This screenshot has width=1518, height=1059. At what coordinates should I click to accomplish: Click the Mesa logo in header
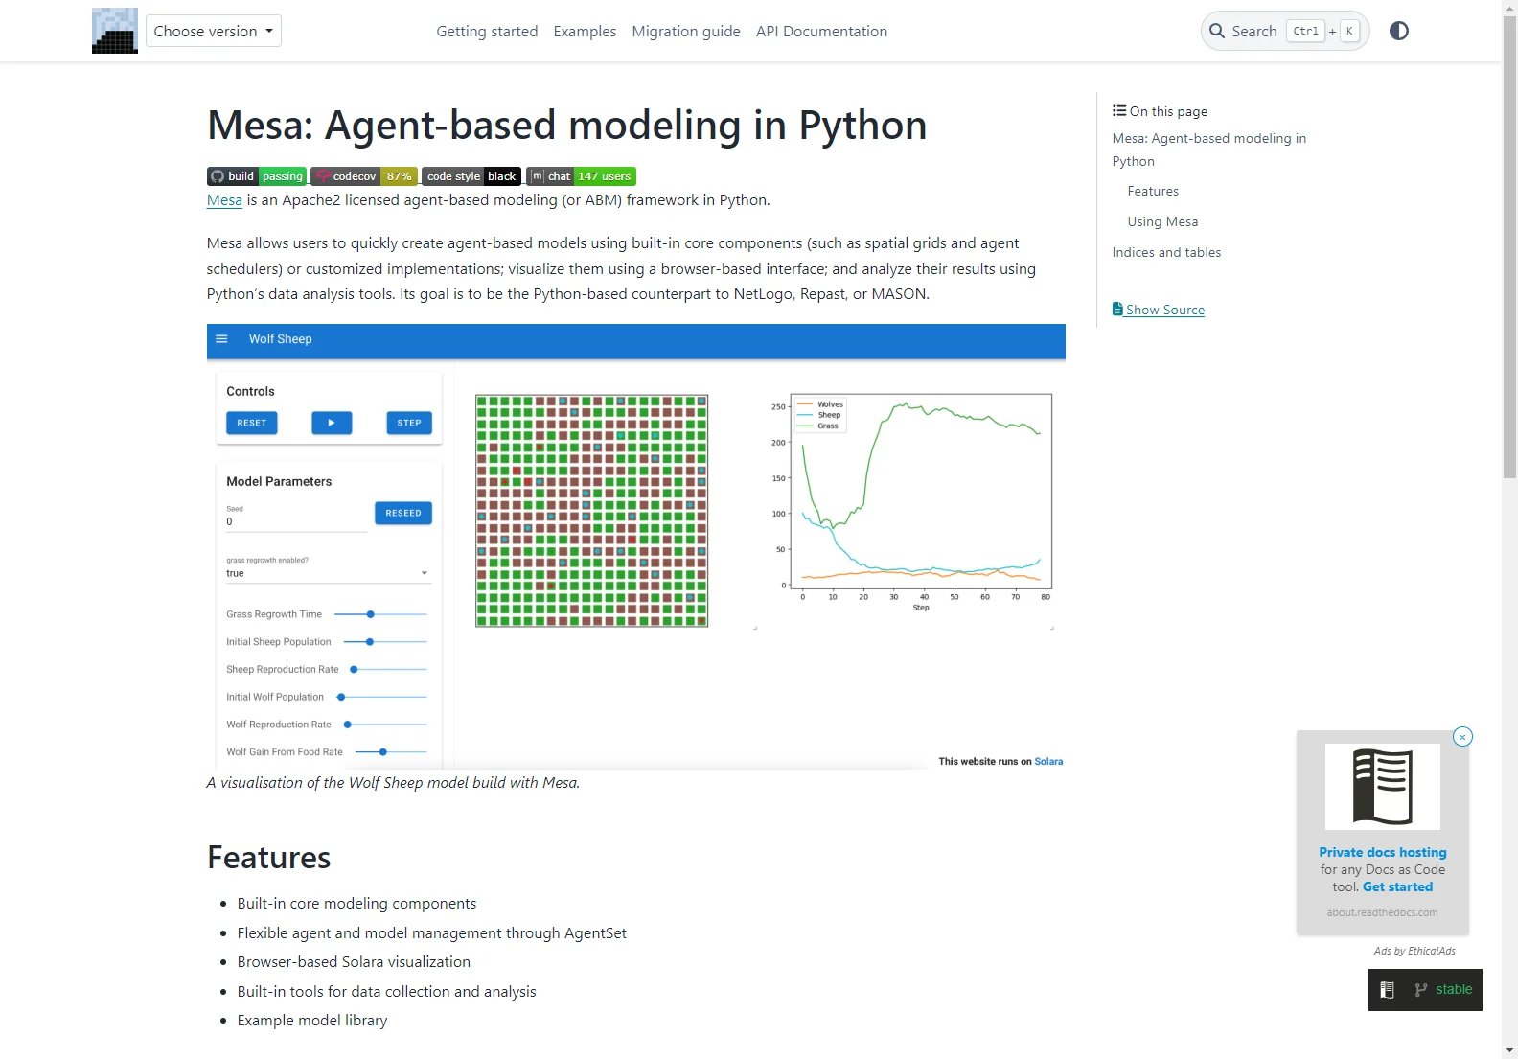click(x=115, y=31)
